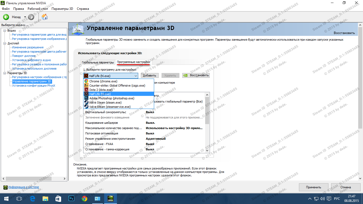This screenshot has width=363, height=204.
Task: Select Вертикальный синхроимпульс setting row
Action: pos(144,112)
